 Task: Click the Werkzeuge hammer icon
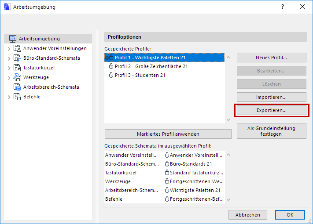[17, 77]
